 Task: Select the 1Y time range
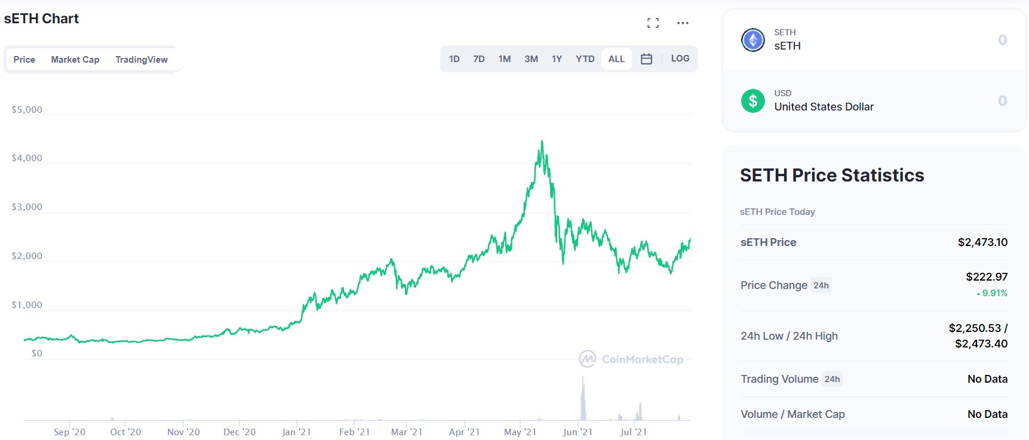[557, 59]
